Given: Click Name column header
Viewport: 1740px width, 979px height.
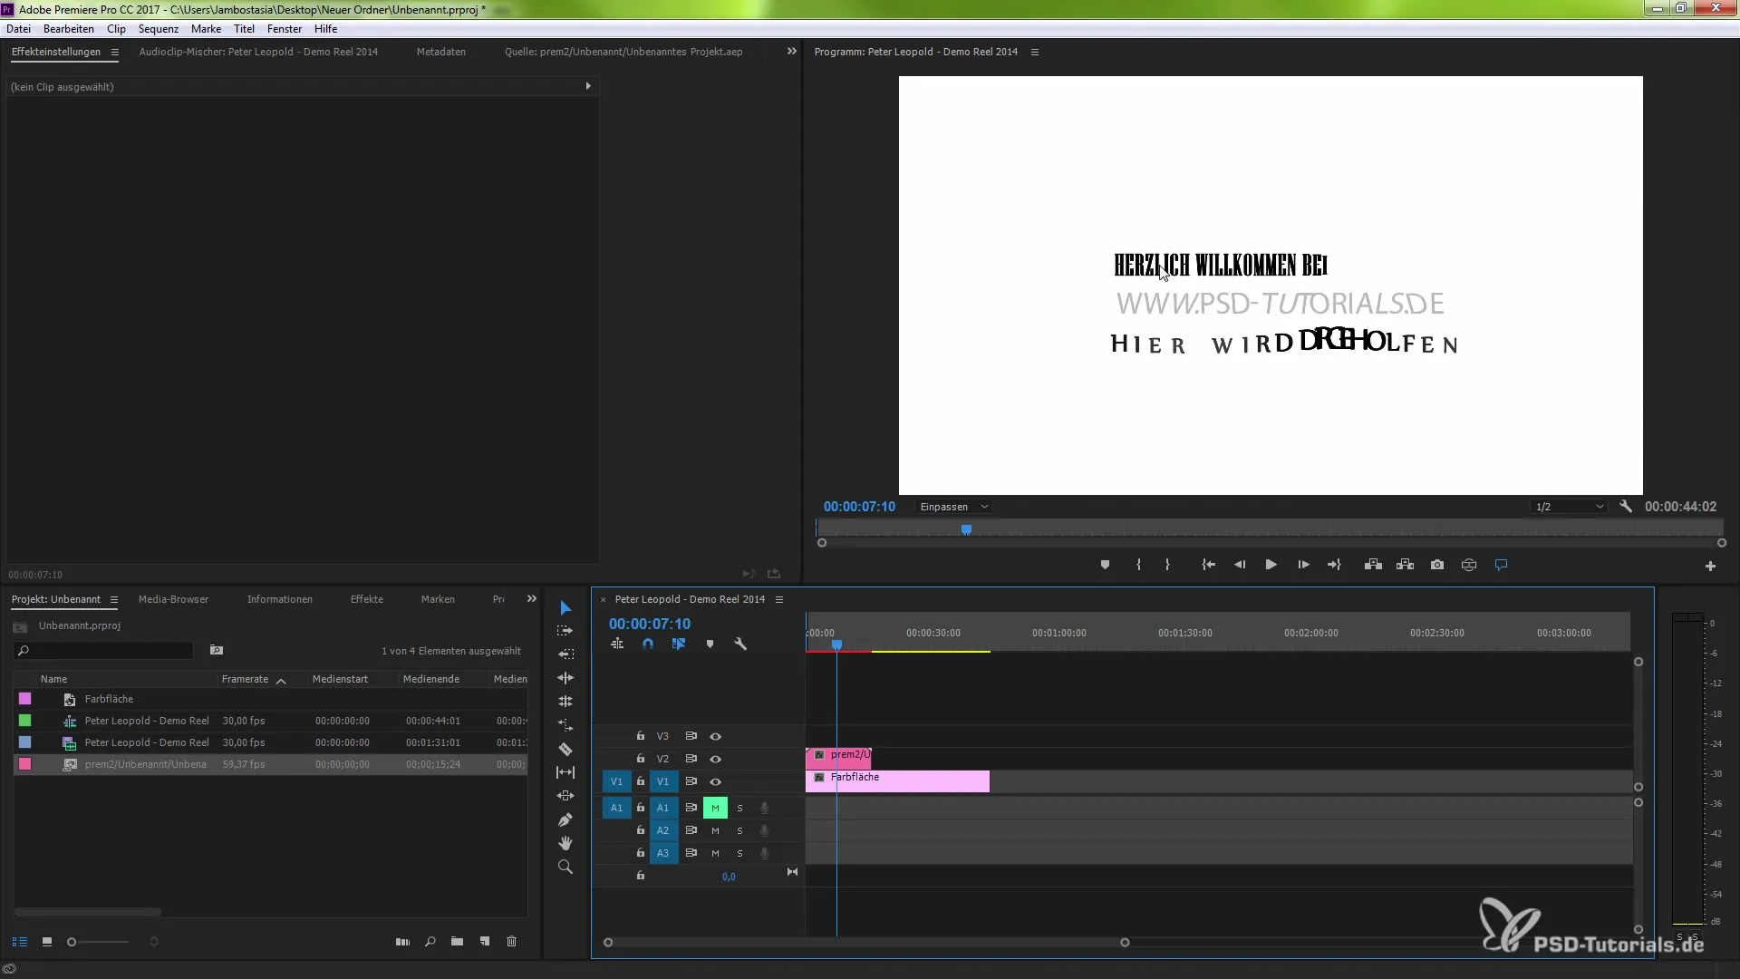Looking at the screenshot, I should click(53, 680).
